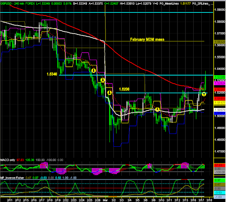Click the 'O=1.52407' open value in the header
This screenshot has height=202, width=226.
111,4
